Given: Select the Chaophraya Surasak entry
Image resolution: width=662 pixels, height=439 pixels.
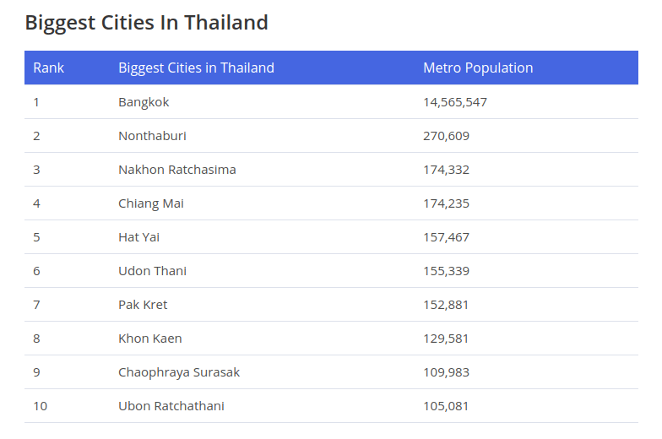Looking at the screenshot, I should point(179,372).
